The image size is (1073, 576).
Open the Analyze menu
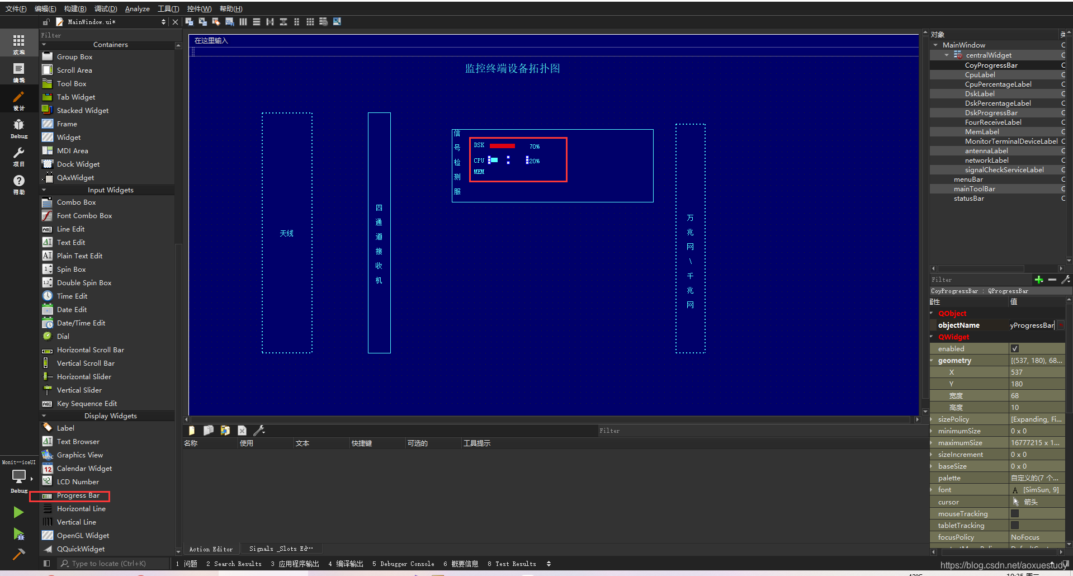click(x=137, y=8)
